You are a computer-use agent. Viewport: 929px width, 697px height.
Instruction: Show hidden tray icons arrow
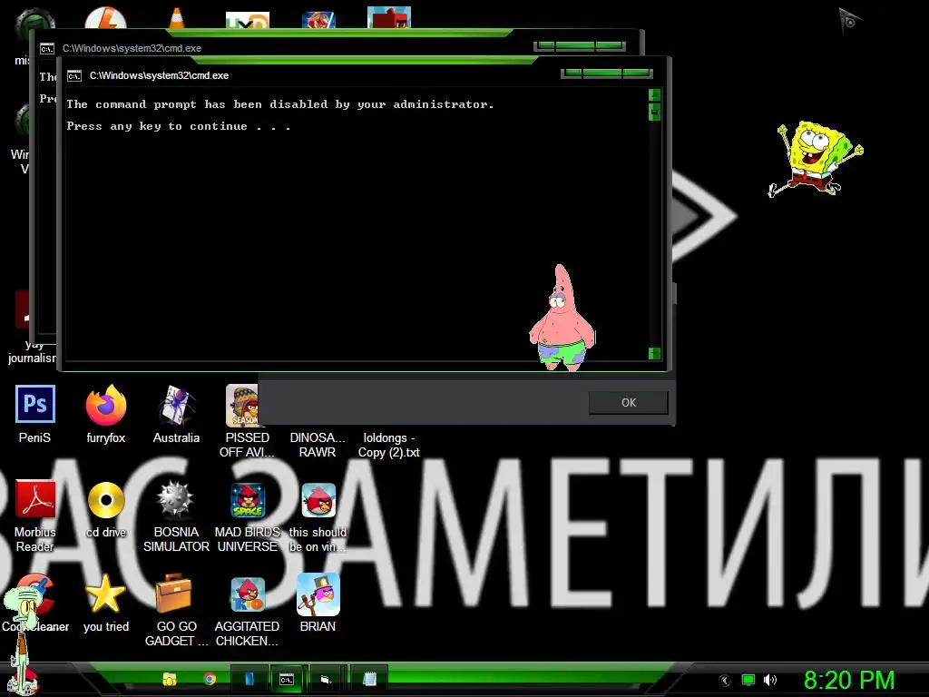tap(724, 681)
